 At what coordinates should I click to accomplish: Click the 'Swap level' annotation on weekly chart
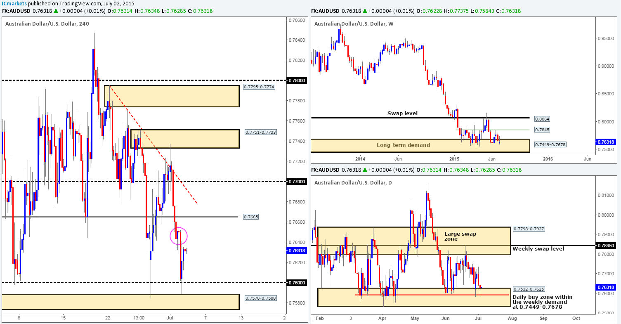(403, 113)
